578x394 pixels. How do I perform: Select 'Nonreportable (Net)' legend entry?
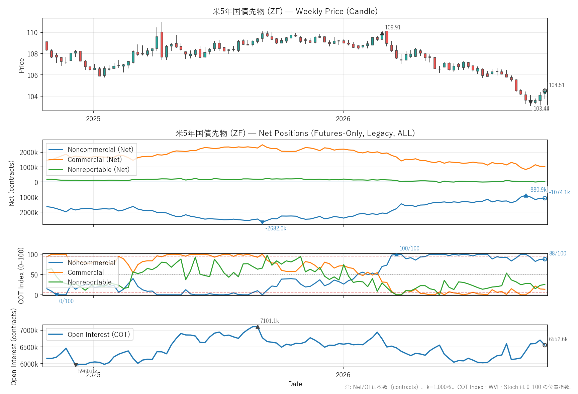tap(89, 170)
